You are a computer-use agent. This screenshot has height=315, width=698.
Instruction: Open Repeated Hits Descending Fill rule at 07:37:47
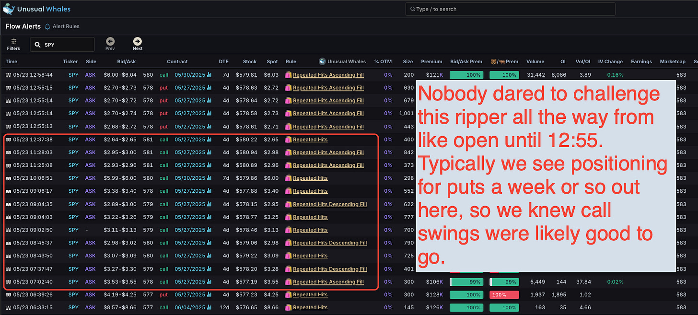pyautogui.click(x=330, y=269)
